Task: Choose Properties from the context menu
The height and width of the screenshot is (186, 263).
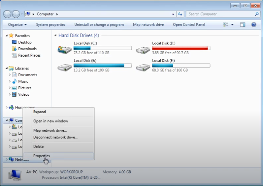Action: 42,156
